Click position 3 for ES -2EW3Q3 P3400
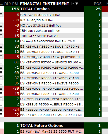This screenshot has height=137, width=108. click(x=93, y=89)
